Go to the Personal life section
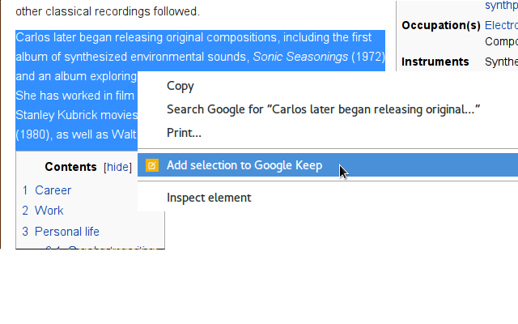Viewport: 518px width, 324px height. (x=66, y=232)
